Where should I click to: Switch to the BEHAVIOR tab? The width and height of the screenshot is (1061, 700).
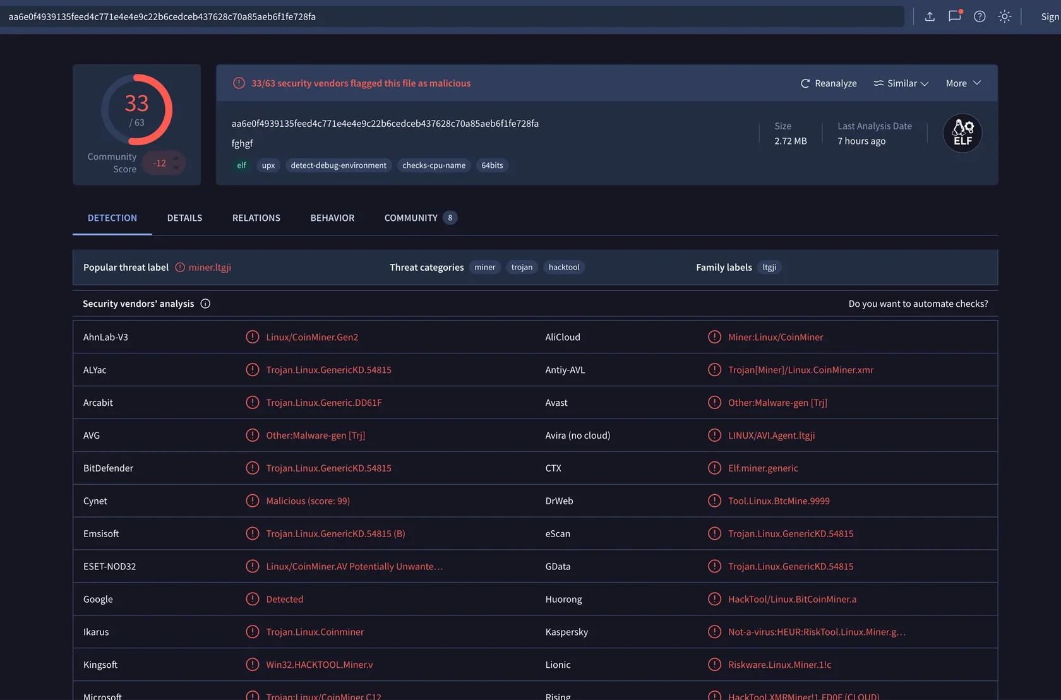[332, 218]
